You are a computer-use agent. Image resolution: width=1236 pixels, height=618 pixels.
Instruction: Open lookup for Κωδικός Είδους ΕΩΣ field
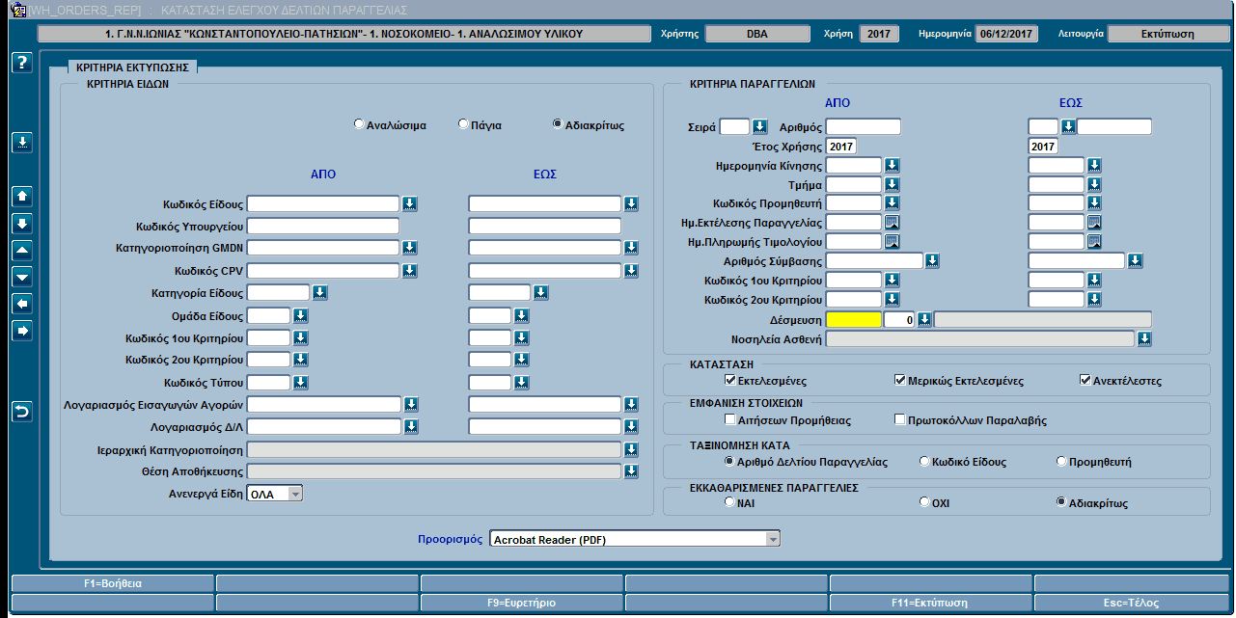(632, 203)
